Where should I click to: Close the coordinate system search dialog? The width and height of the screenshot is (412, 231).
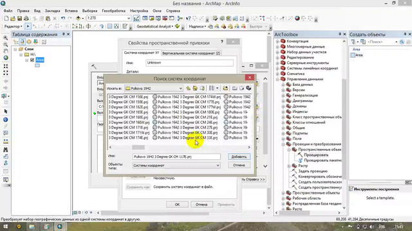pyautogui.click(x=250, y=78)
